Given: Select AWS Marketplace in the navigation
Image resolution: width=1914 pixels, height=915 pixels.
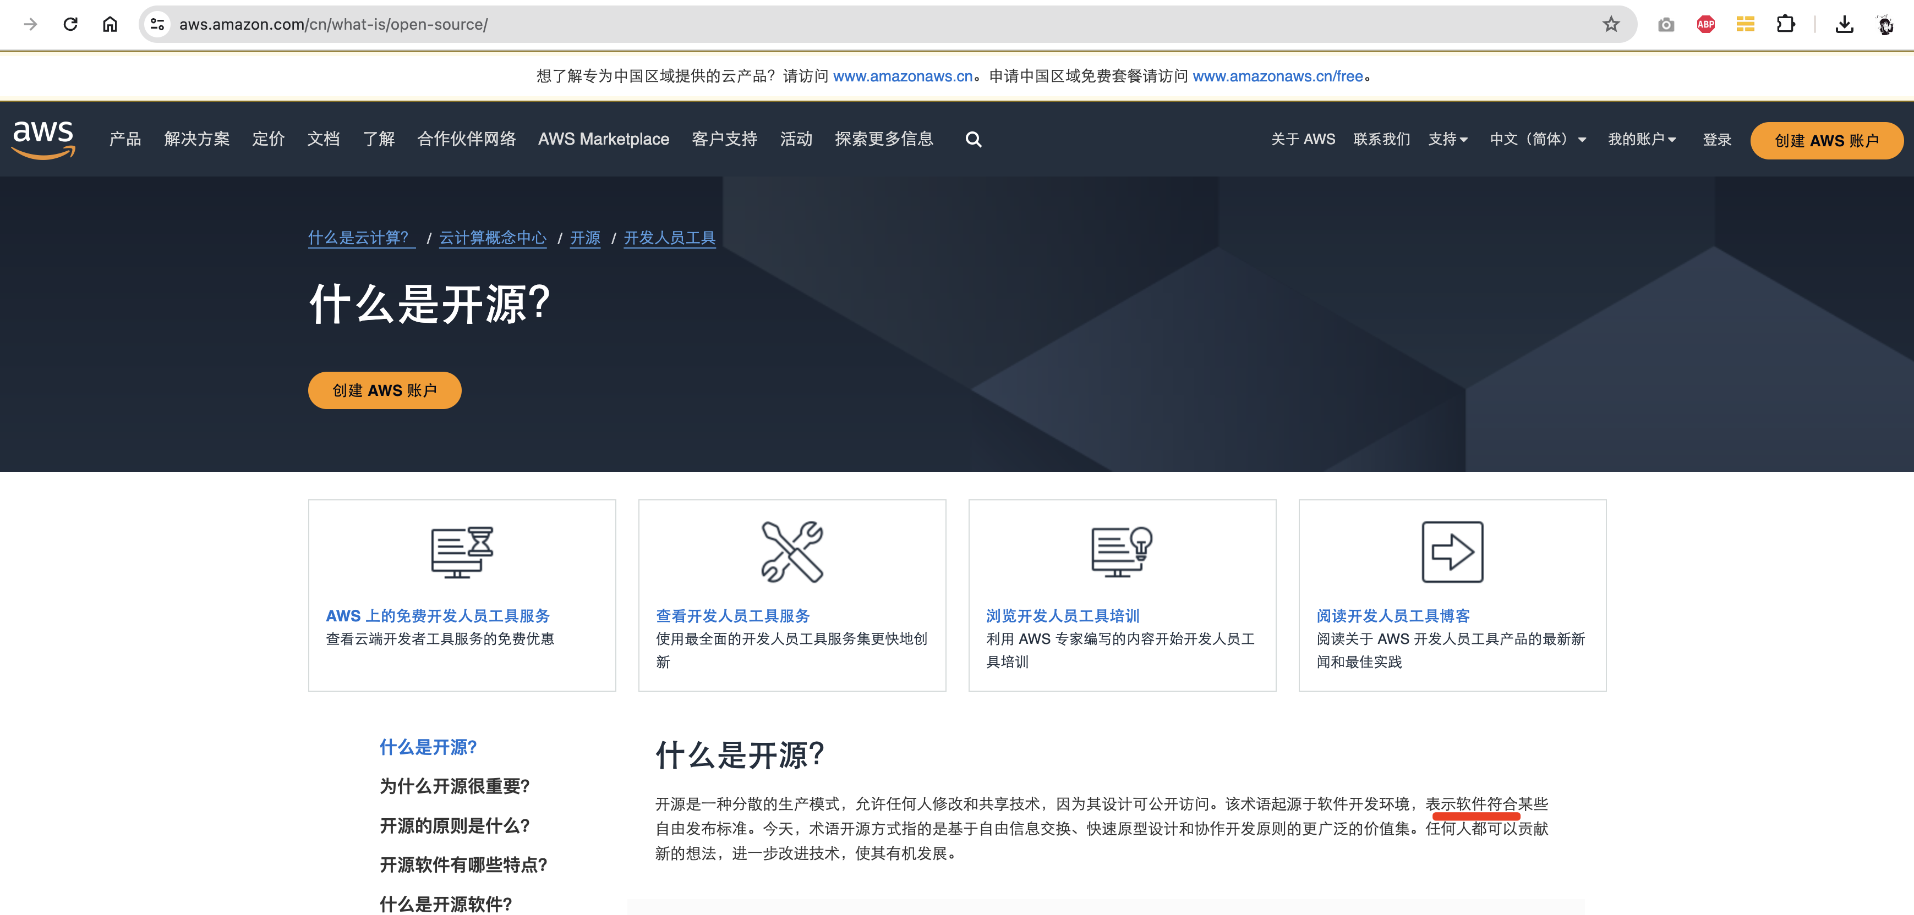Looking at the screenshot, I should [x=603, y=139].
